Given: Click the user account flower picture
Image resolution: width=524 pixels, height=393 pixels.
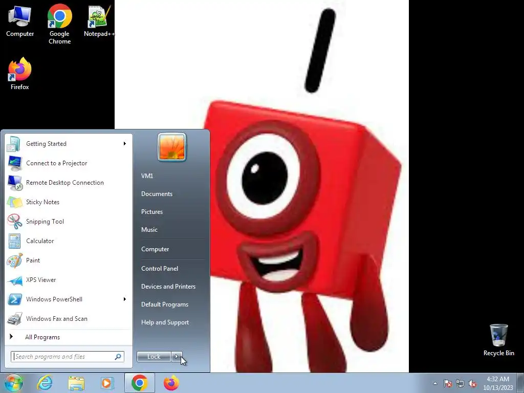Looking at the screenshot, I should (172, 147).
